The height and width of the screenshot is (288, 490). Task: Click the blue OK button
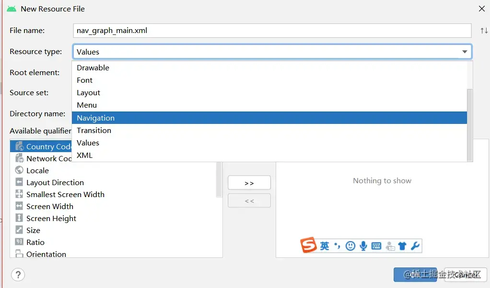pyautogui.click(x=415, y=275)
